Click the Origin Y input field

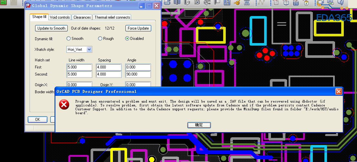coord(138,85)
